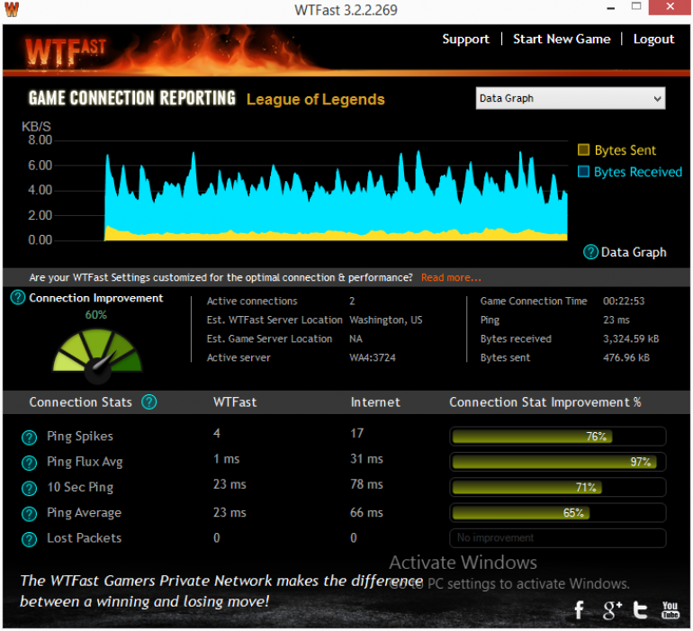Screen dimensions: 693x631
Task: Click the YouTube icon
Action: (x=670, y=610)
